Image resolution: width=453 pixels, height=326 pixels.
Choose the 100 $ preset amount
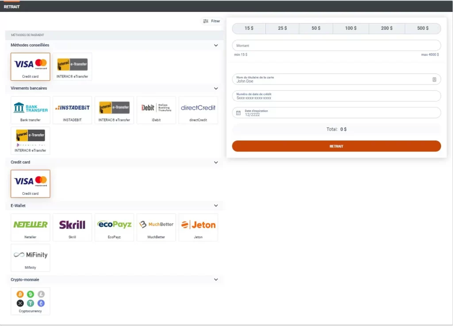351,28
